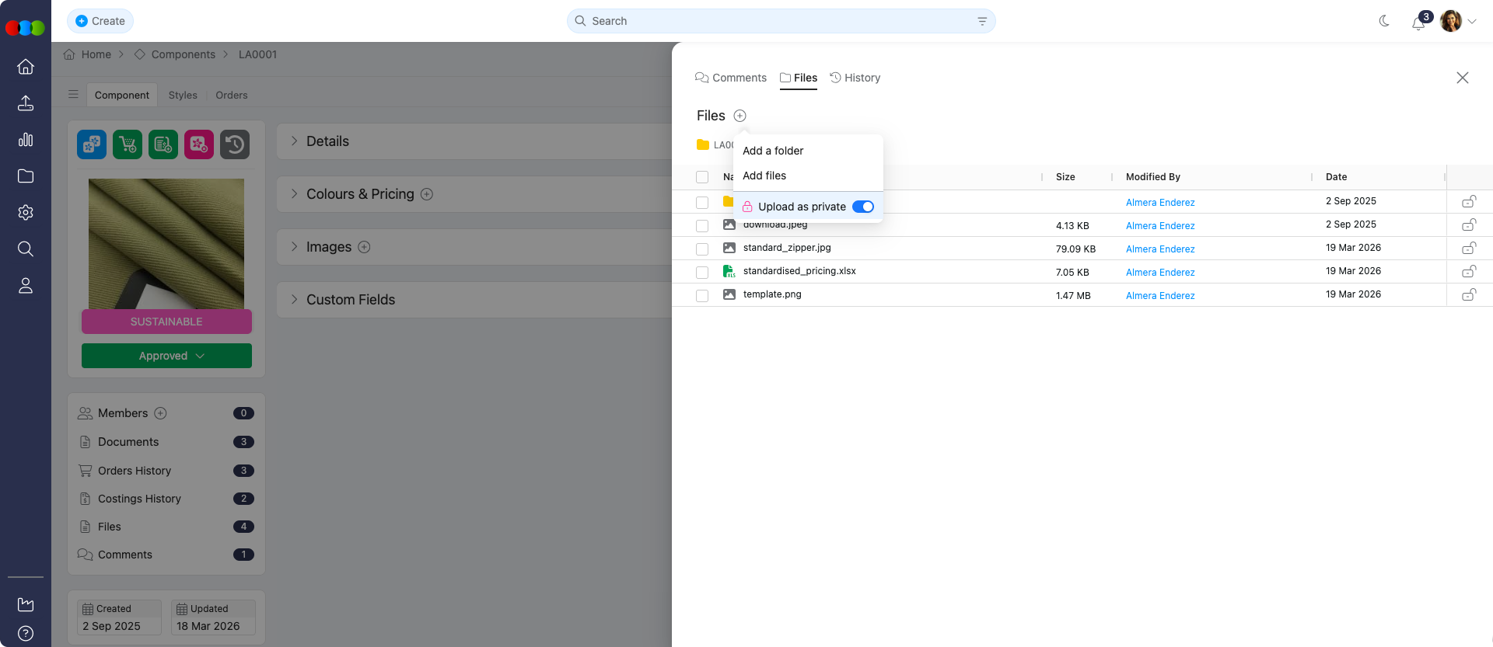Click lock icon on standardised_pricing.xlsx row
1493x647 pixels.
(1469, 272)
